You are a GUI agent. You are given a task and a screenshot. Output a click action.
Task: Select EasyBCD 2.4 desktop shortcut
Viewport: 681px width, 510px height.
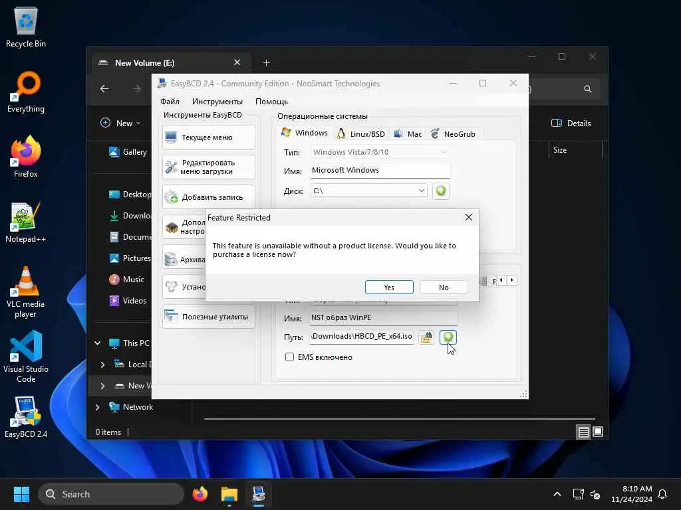[x=26, y=417]
